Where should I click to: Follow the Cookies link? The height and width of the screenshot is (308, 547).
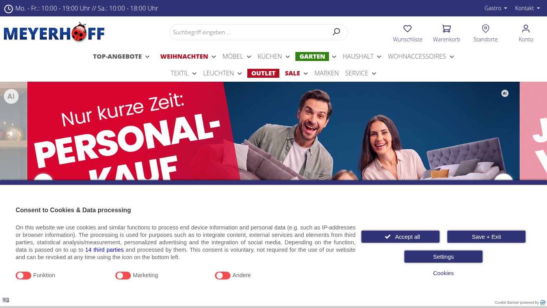pyautogui.click(x=443, y=273)
